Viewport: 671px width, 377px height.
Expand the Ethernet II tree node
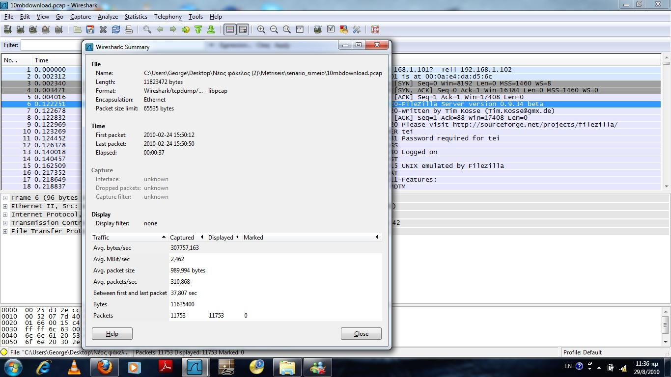click(x=5, y=206)
